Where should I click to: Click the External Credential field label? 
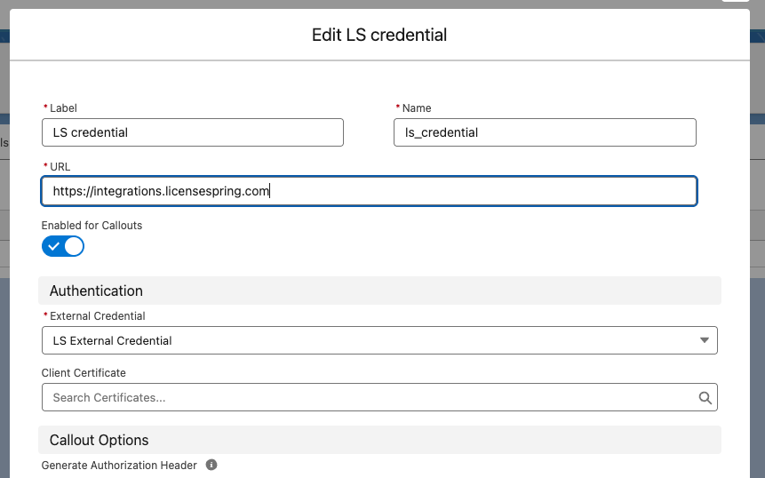tap(97, 316)
